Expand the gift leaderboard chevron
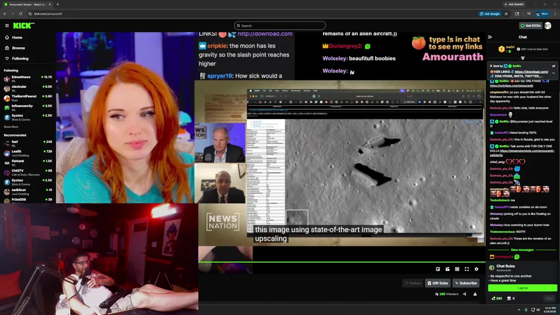This screenshot has width=560, height=315. pos(522,58)
